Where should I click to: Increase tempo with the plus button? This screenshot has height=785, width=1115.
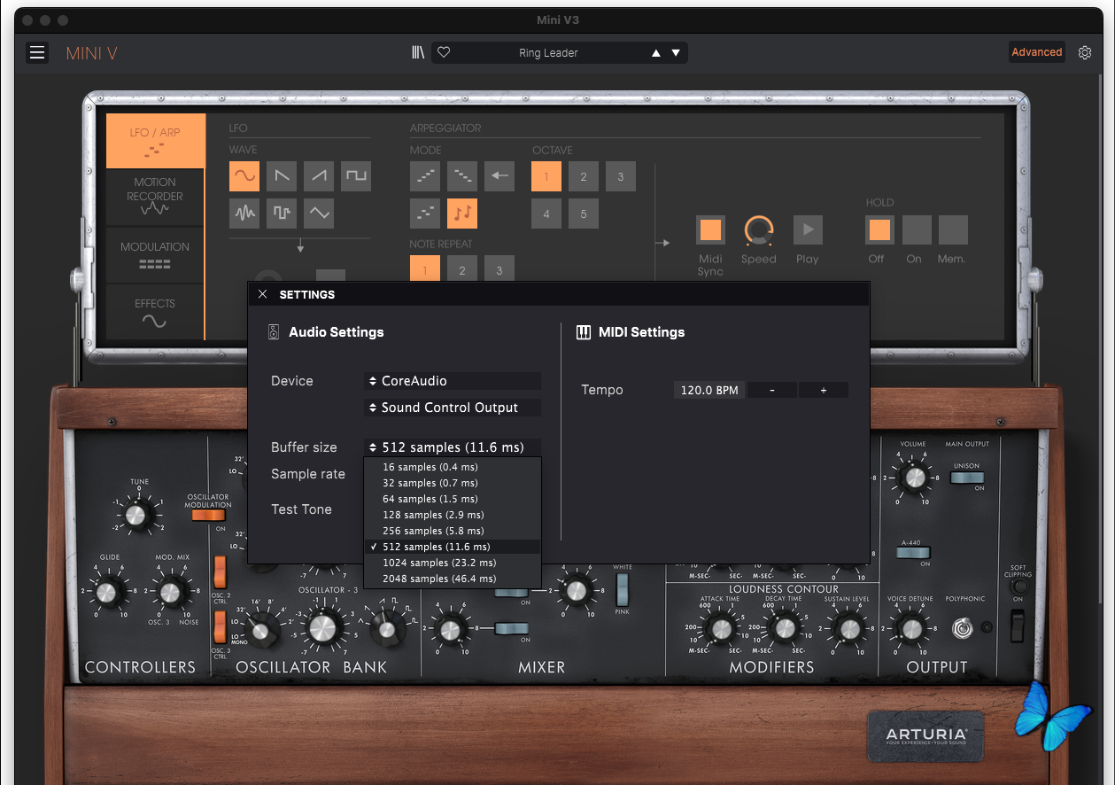823,390
